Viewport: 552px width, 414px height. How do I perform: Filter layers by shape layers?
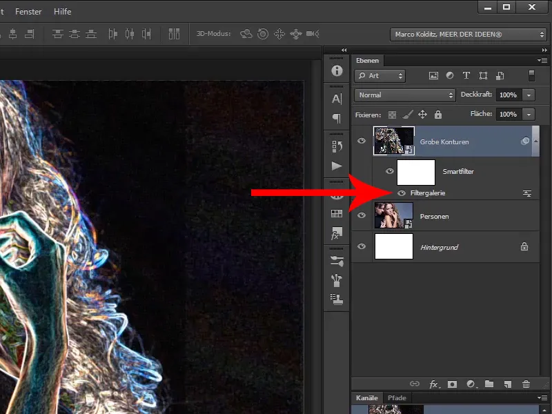click(483, 76)
